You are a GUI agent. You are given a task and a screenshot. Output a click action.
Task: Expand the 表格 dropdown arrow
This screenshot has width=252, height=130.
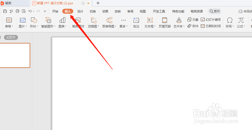point(12,26)
